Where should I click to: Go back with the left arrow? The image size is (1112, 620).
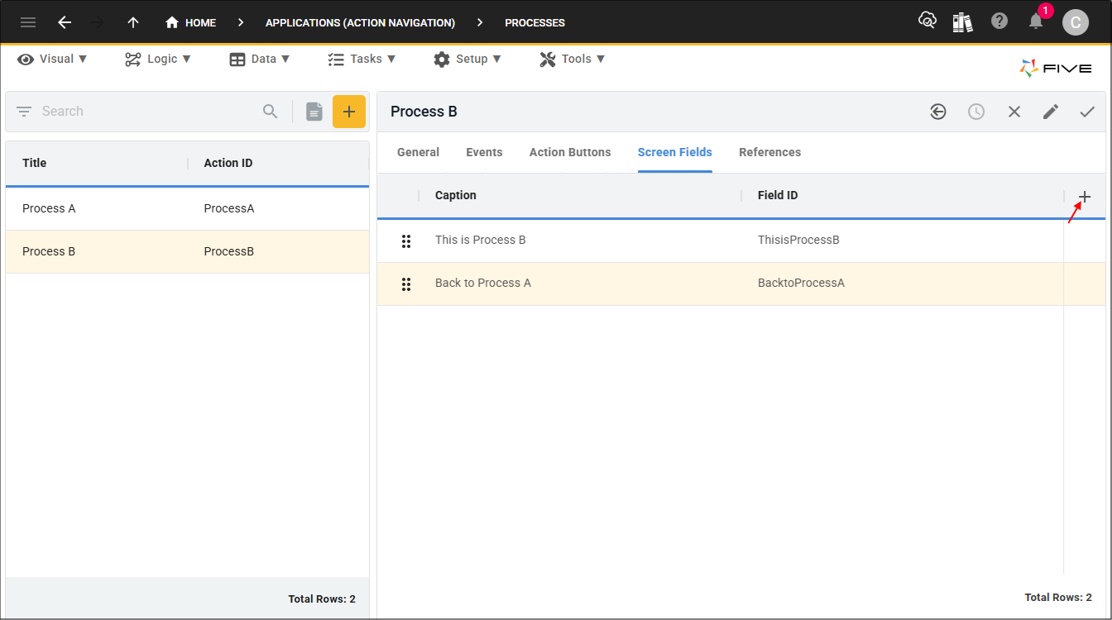click(x=65, y=22)
